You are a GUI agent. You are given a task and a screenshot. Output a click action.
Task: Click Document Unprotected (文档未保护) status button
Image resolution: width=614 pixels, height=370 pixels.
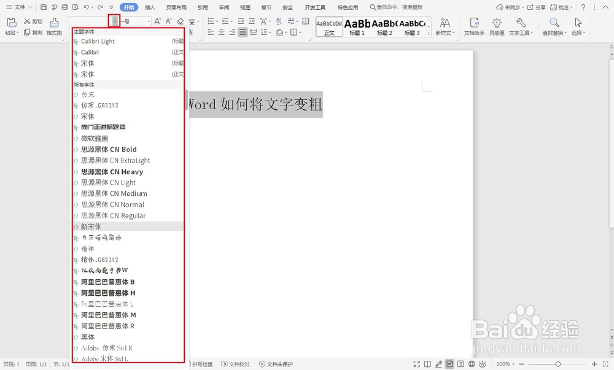pos(276,364)
